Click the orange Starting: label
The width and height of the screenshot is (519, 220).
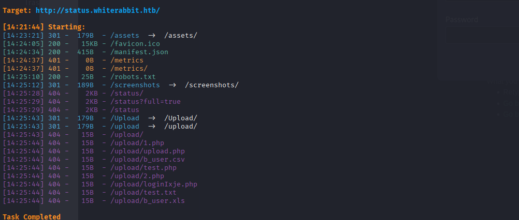pyautogui.click(x=66, y=27)
